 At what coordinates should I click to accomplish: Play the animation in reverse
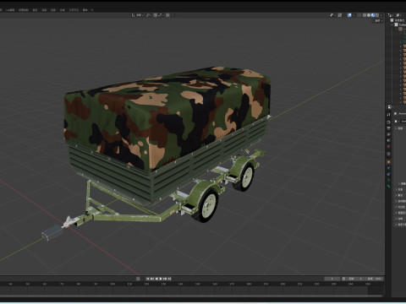(156, 279)
